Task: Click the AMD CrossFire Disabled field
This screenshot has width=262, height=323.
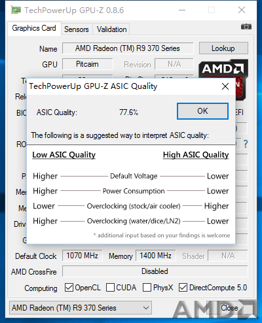Action: click(155, 271)
